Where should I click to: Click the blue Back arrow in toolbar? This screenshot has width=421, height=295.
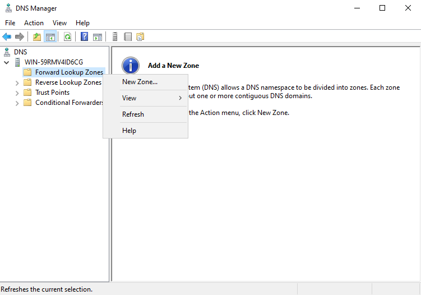tap(7, 36)
